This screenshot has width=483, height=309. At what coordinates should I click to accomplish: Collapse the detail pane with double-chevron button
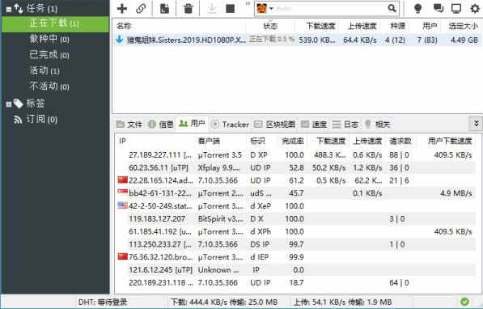pyautogui.click(x=476, y=124)
